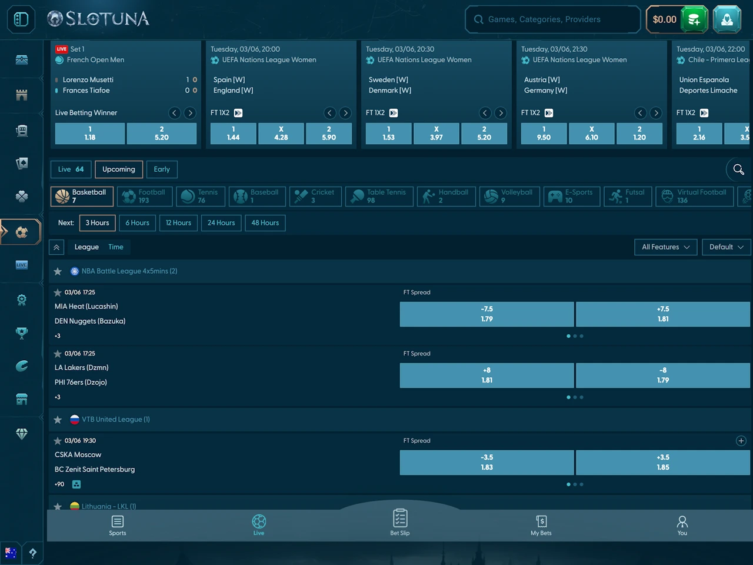This screenshot has height=565, width=753.
Task: Click the Games, Categories, Providers search field
Action: (x=552, y=19)
